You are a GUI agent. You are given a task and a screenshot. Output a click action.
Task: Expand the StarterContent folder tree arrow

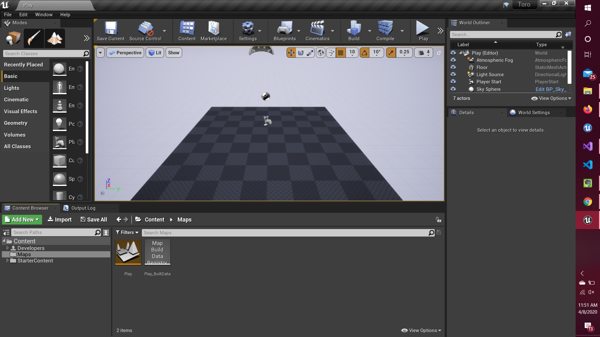pos(7,261)
